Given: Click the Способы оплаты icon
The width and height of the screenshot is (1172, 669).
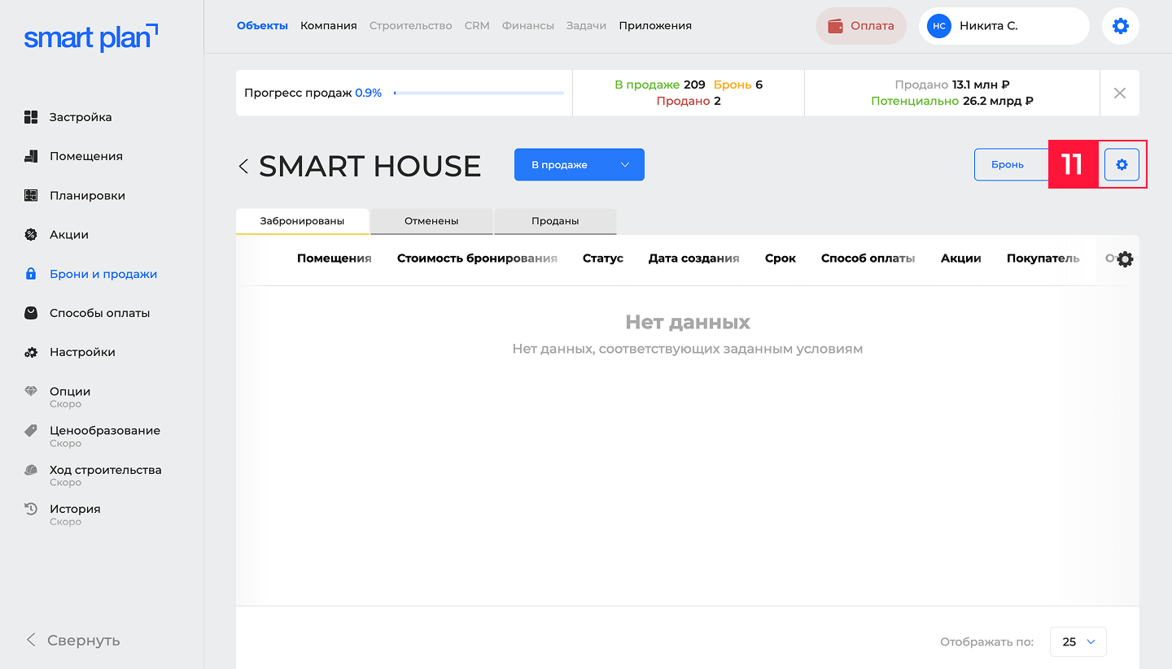Looking at the screenshot, I should (31, 313).
